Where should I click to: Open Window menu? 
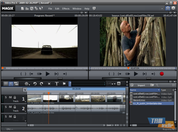77,9
